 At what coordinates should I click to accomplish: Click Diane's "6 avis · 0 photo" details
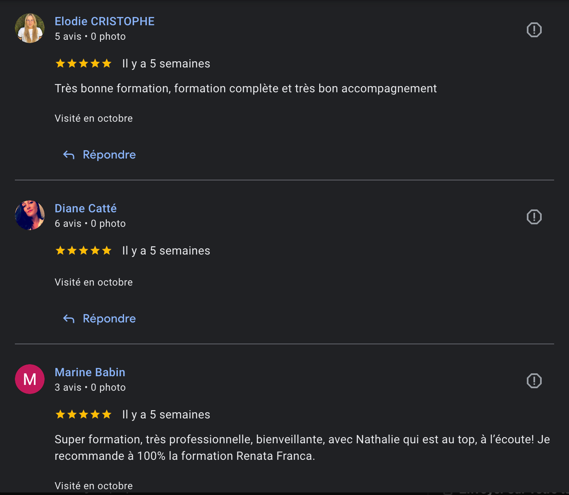tap(90, 223)
